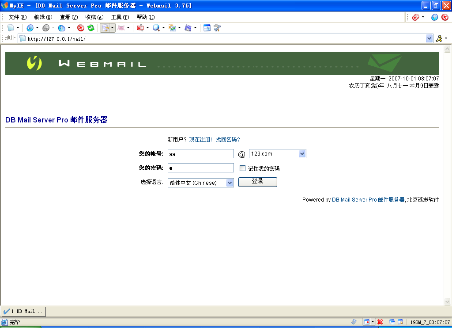Image resolution: width=452 pixels, height=328 pixels.
Task: Click the new page icon in toolbar
Action: click(11, 28)
